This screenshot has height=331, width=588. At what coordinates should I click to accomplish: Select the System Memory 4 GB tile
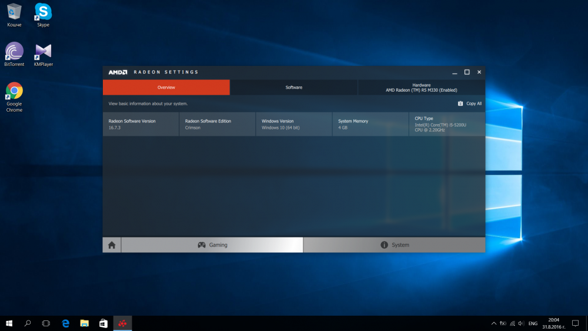point(370,124)
